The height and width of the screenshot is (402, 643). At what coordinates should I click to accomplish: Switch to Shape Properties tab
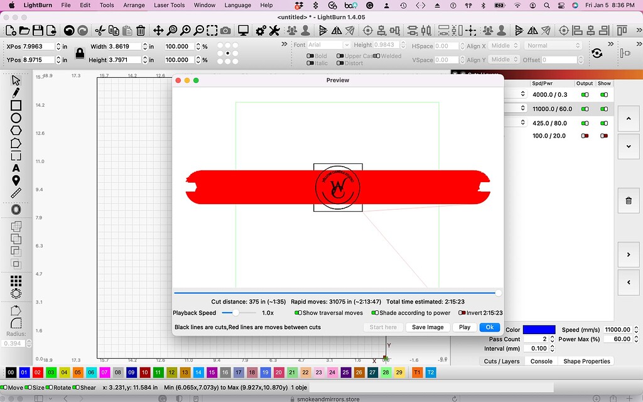586,361
